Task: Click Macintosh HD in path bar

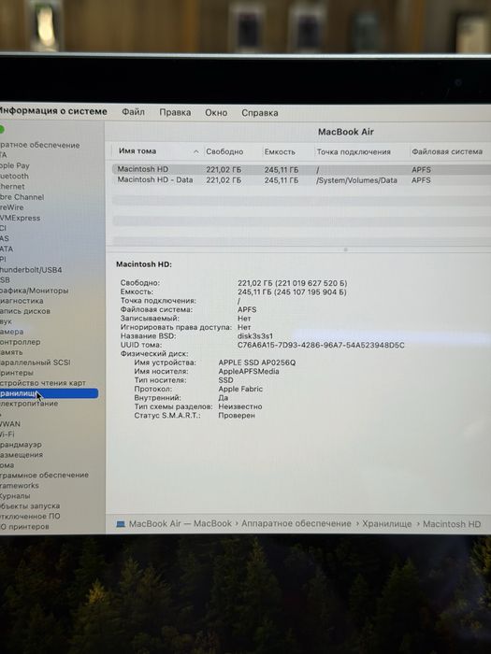Action: [x=452, y=524]
